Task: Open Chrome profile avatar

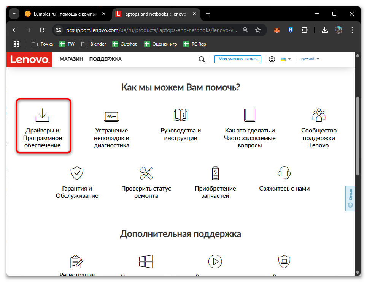Action: click(x=338, y=30)
